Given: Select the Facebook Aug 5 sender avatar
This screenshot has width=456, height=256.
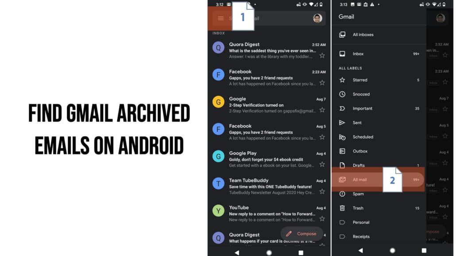Looking at the screenshot, I should pyautogui.click(x=218, y=129).
